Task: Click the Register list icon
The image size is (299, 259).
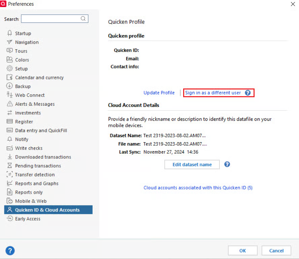Action: (x=9, y=121)
